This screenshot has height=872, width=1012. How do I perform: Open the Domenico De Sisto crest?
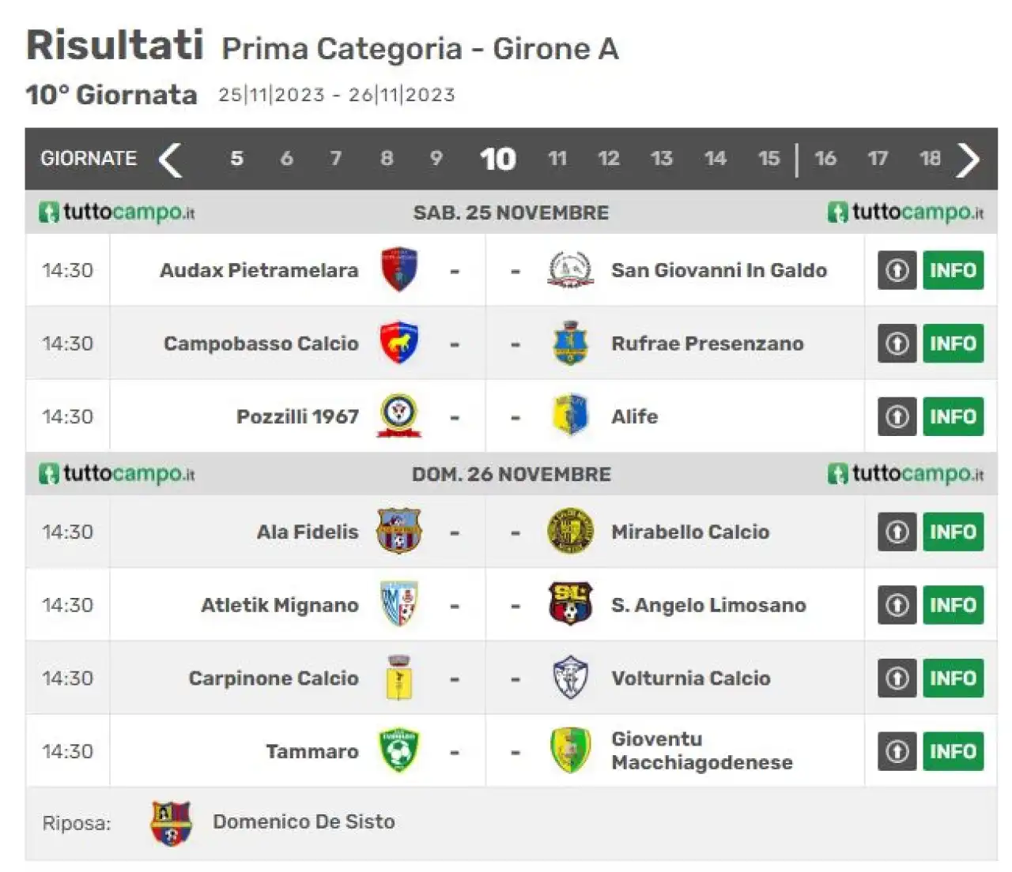click(172, 823)
